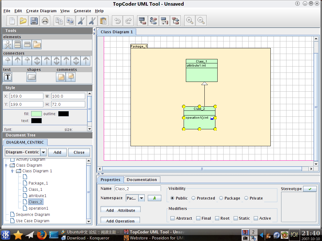The height and width of the screenshot is (241, 322).
Task: Select the three-compartment class element tool
Action: tap(18, 45)
